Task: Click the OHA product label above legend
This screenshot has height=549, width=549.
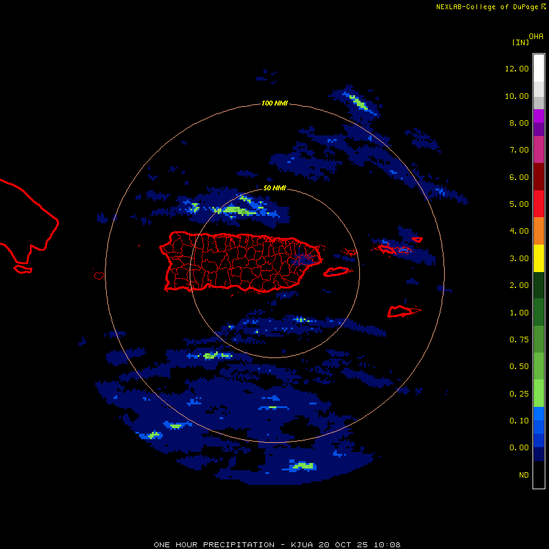Action: (536, 37)
